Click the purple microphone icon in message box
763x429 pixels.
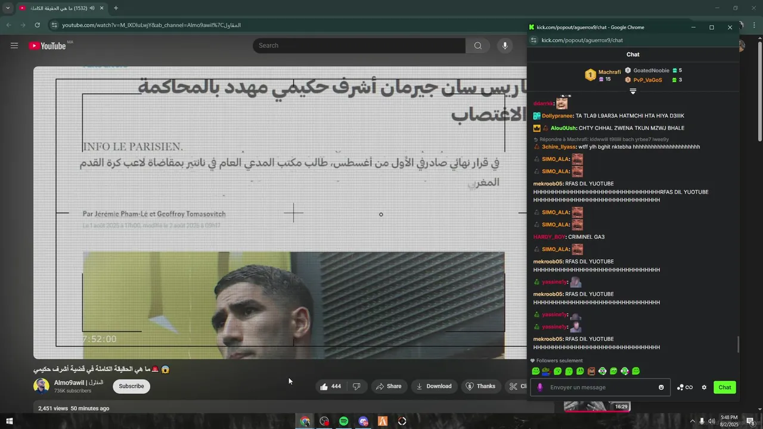tap(540, 387)
